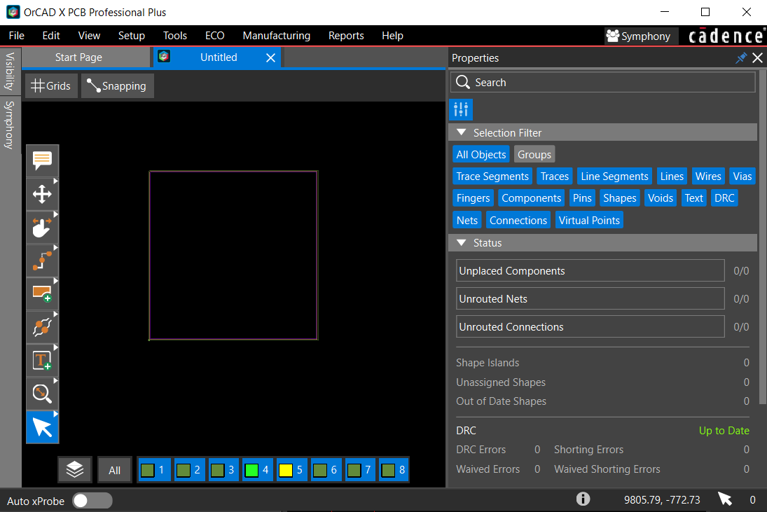Viewport: 767px width, 512px height.
Task: Select the Move tool in the toolbar
Action: pos(42,194)
